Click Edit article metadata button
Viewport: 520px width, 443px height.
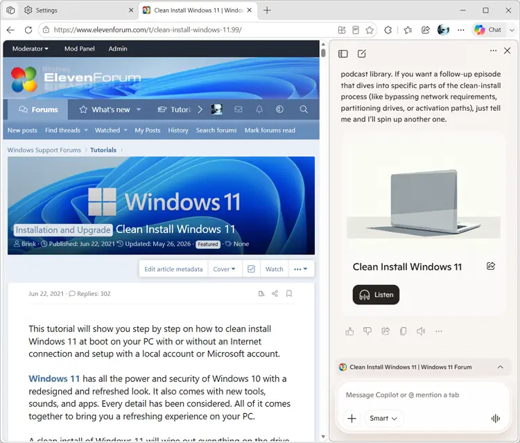click(x=173, y=269)
